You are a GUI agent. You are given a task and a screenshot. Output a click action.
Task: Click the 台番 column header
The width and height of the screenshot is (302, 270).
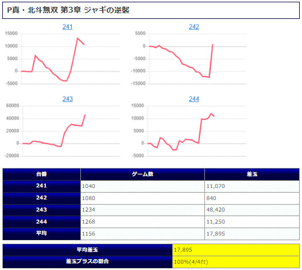[41, 174]
